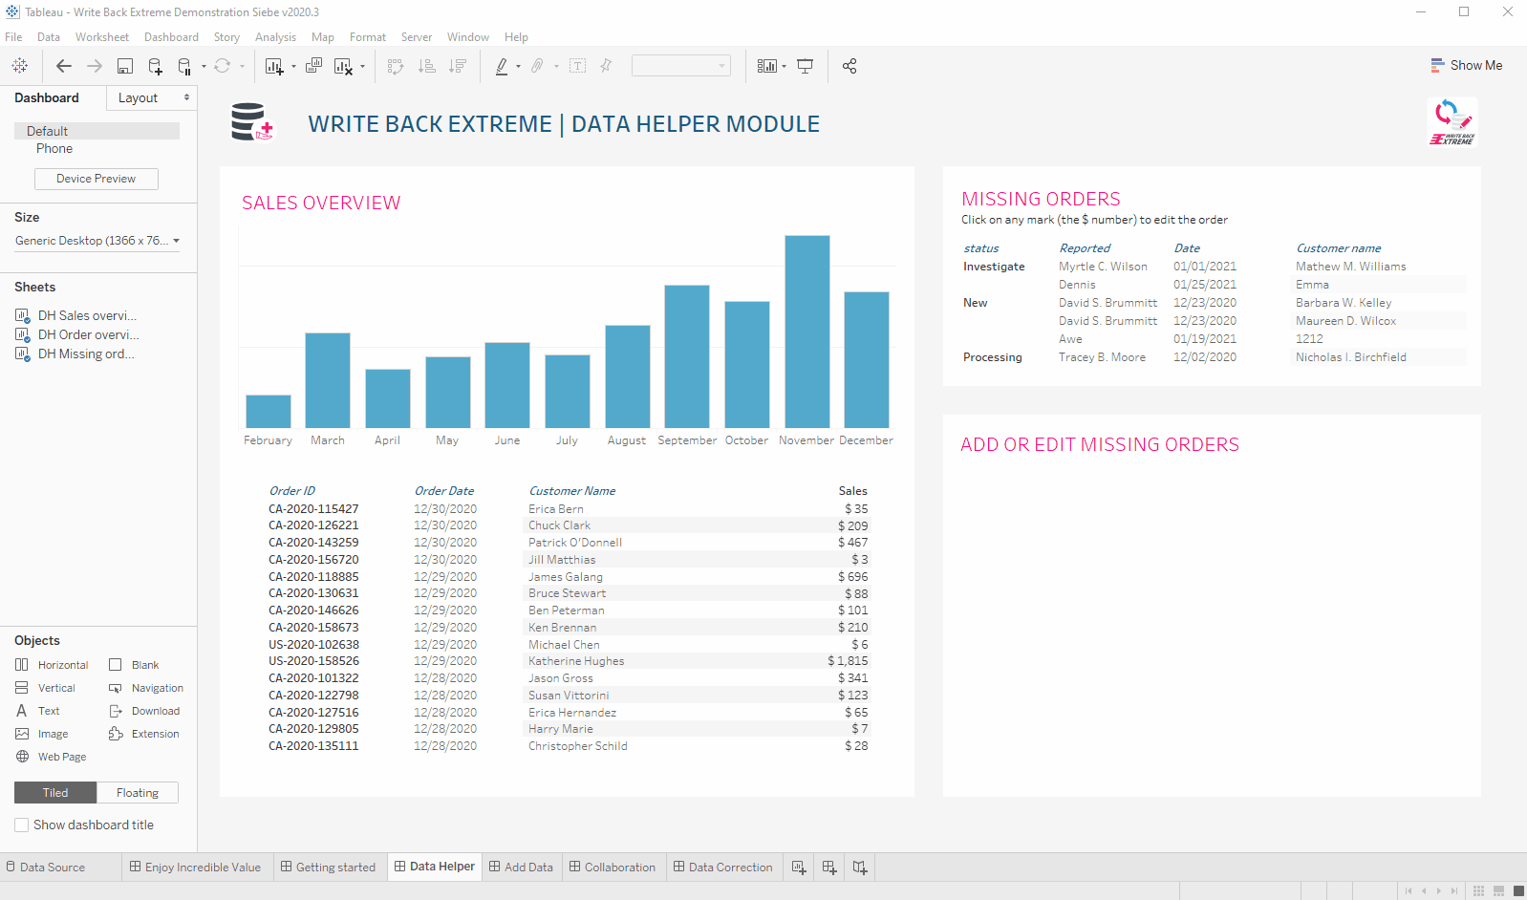The width and height of the screenshot is (1527, 900).
Task: Open the empty fit selector combo box
Action: (680, 66)
